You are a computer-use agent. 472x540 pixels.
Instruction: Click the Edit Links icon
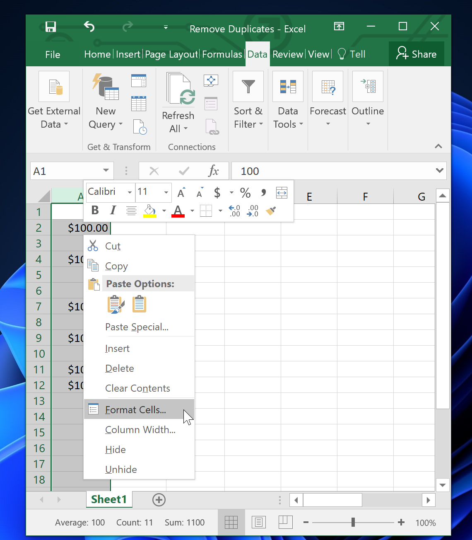point(212,127)
